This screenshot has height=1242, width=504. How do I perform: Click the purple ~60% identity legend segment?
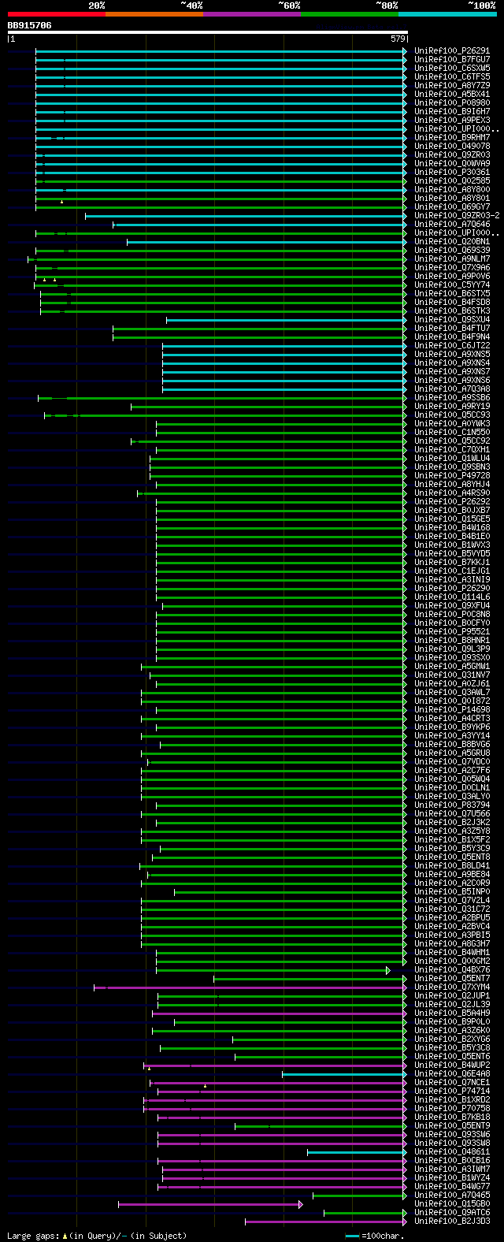(251, 14)
